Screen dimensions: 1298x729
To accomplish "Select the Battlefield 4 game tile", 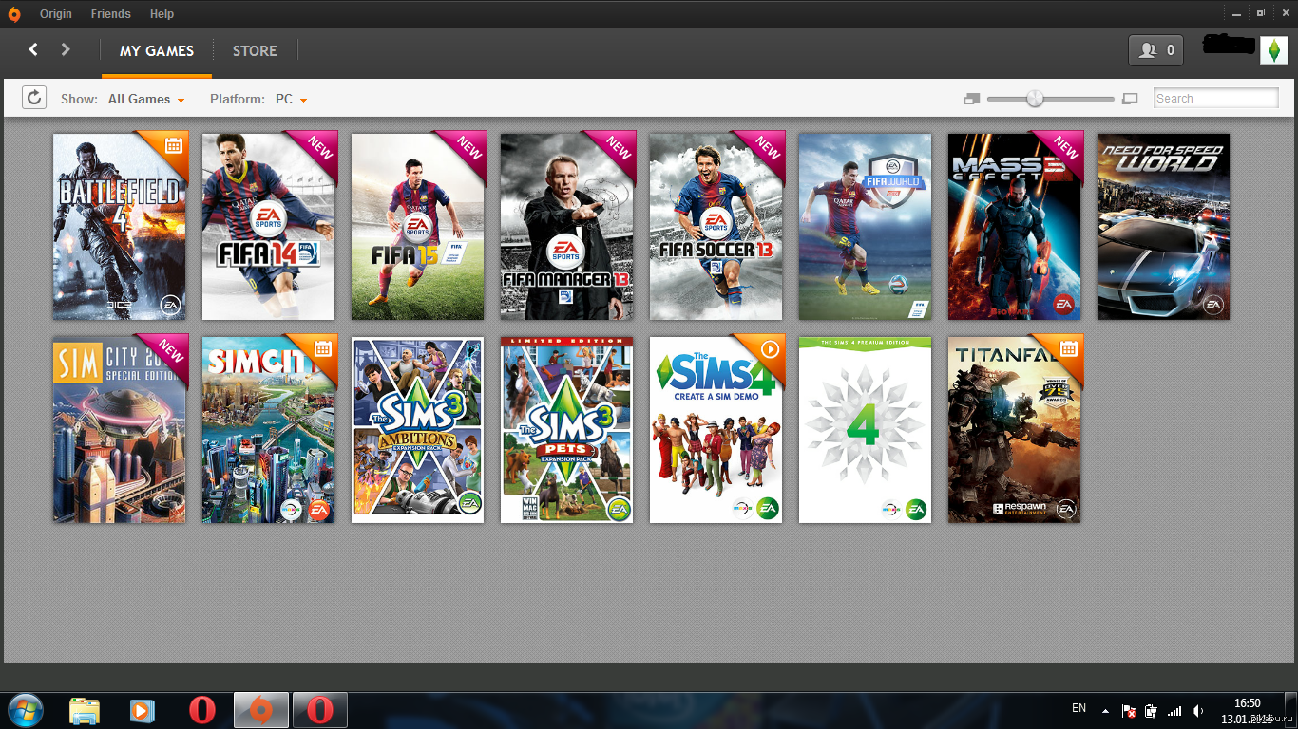I will coord(119,226).
